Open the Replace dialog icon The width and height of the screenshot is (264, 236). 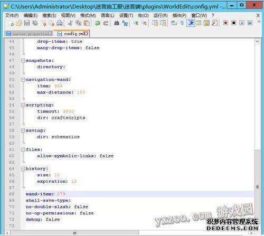pyautogui.click(x=125, y=23)
